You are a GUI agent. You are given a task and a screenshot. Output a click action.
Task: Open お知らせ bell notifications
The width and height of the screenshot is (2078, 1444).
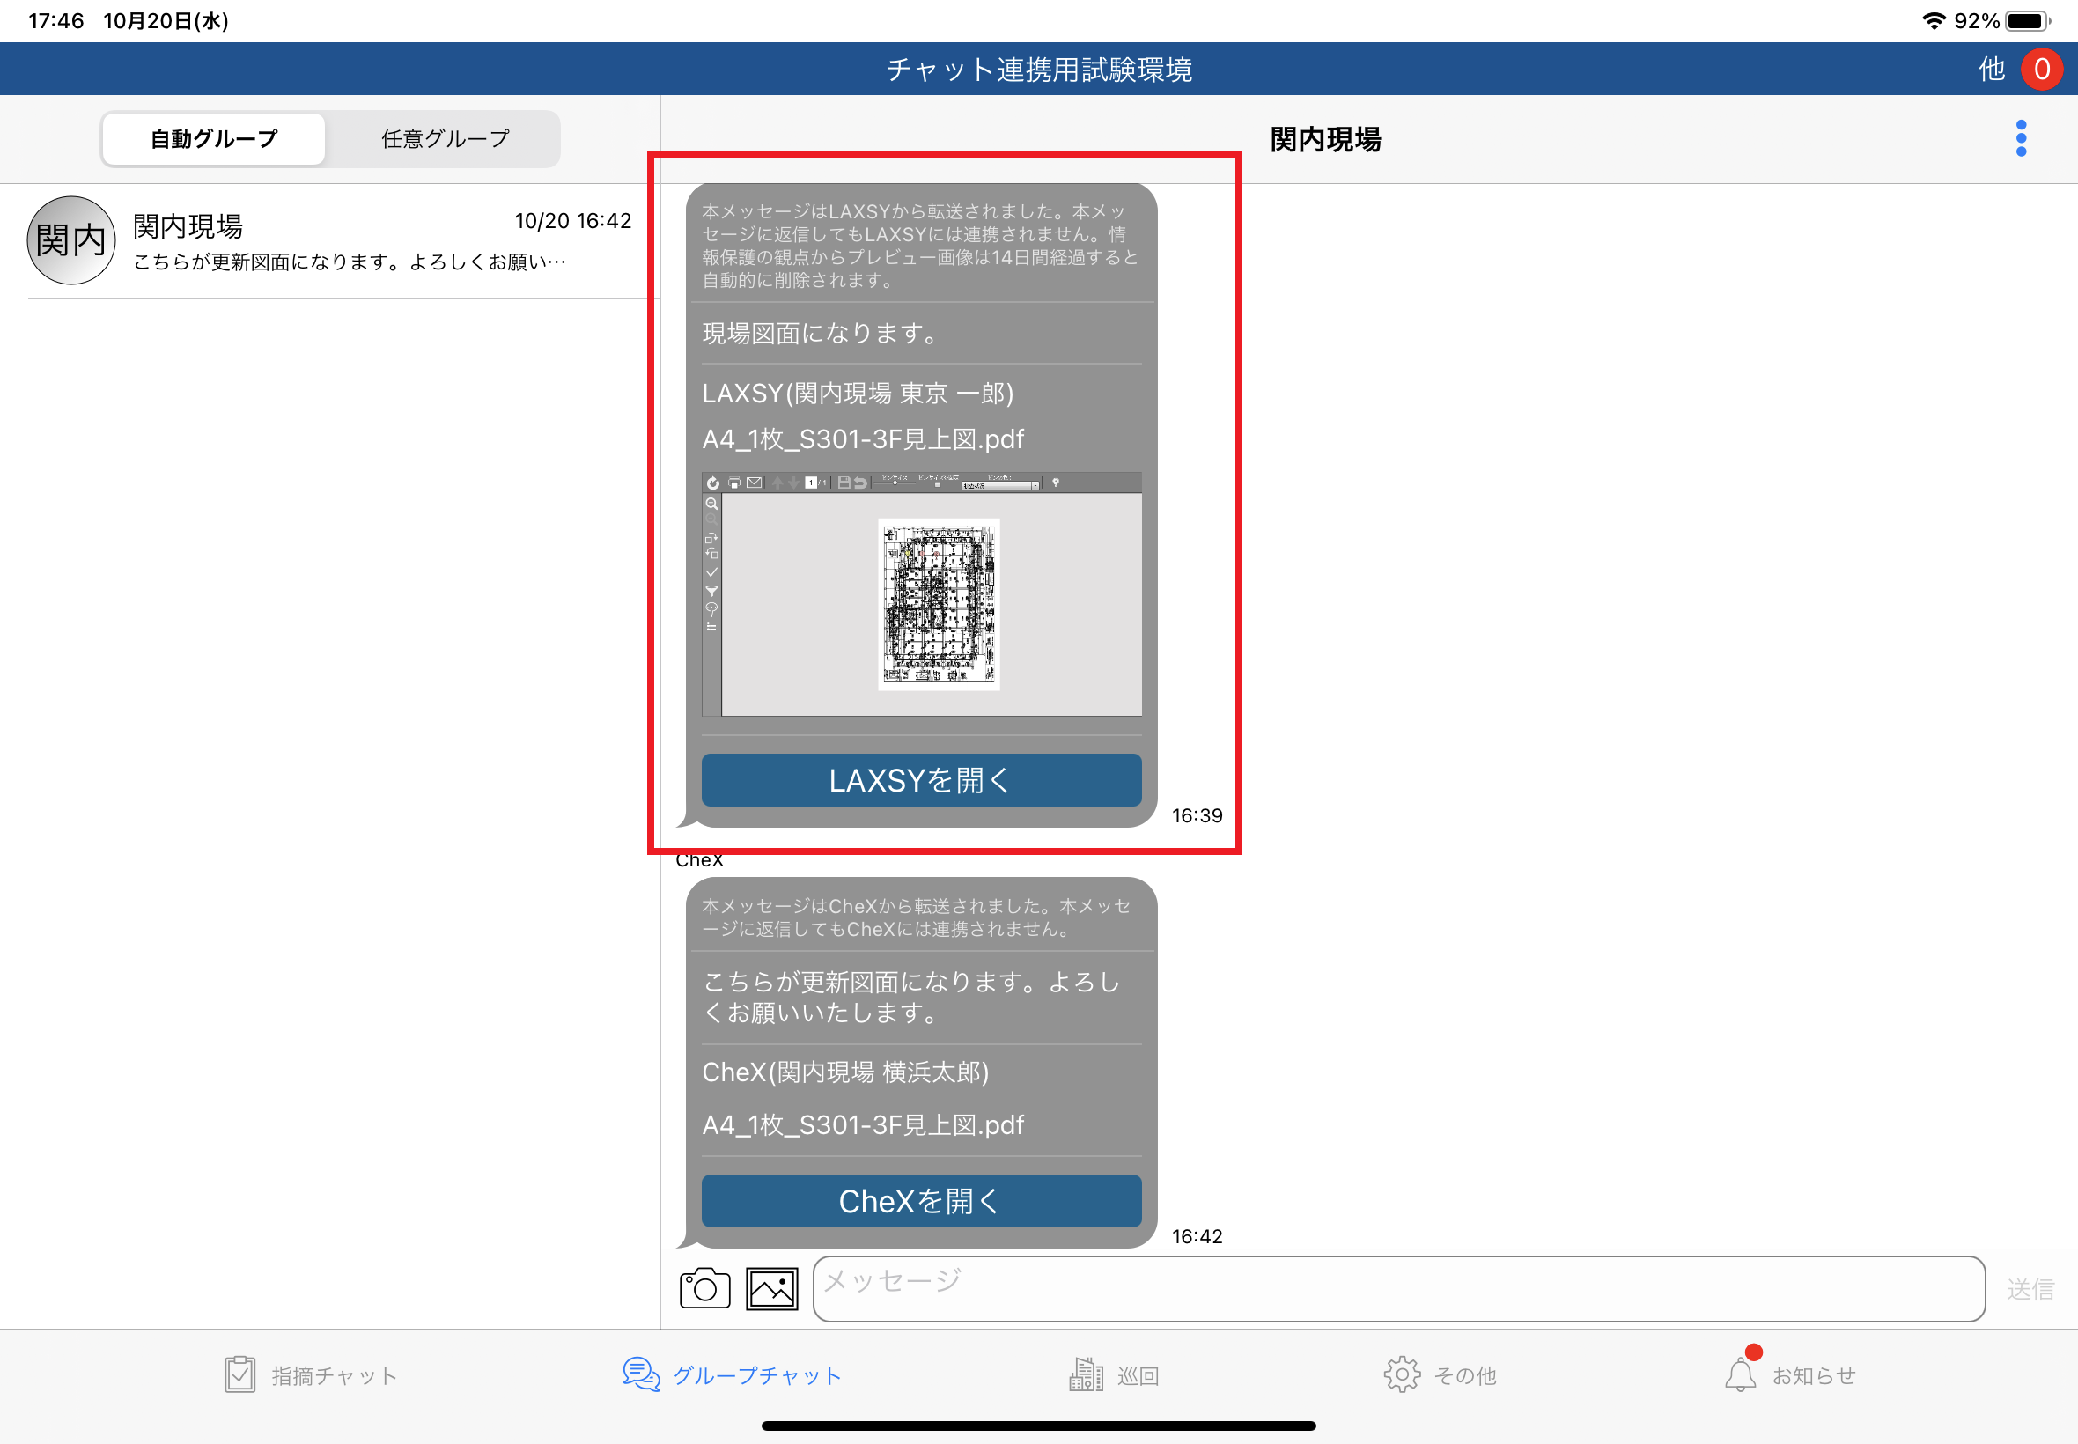click(x=1789, y=1375)
